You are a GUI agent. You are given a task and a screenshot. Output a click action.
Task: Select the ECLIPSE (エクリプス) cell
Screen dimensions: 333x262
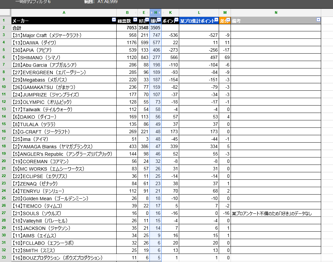click(x=64, y=176)
